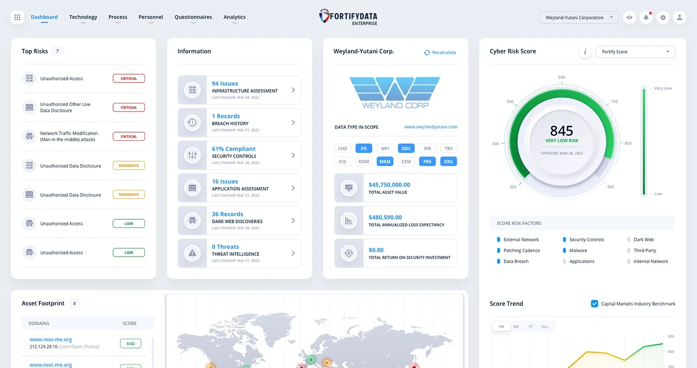The height and width of the screenshot is (368, 697).
Task: Click the Asset Footprint world map
Action: click(x=315, y=331)
